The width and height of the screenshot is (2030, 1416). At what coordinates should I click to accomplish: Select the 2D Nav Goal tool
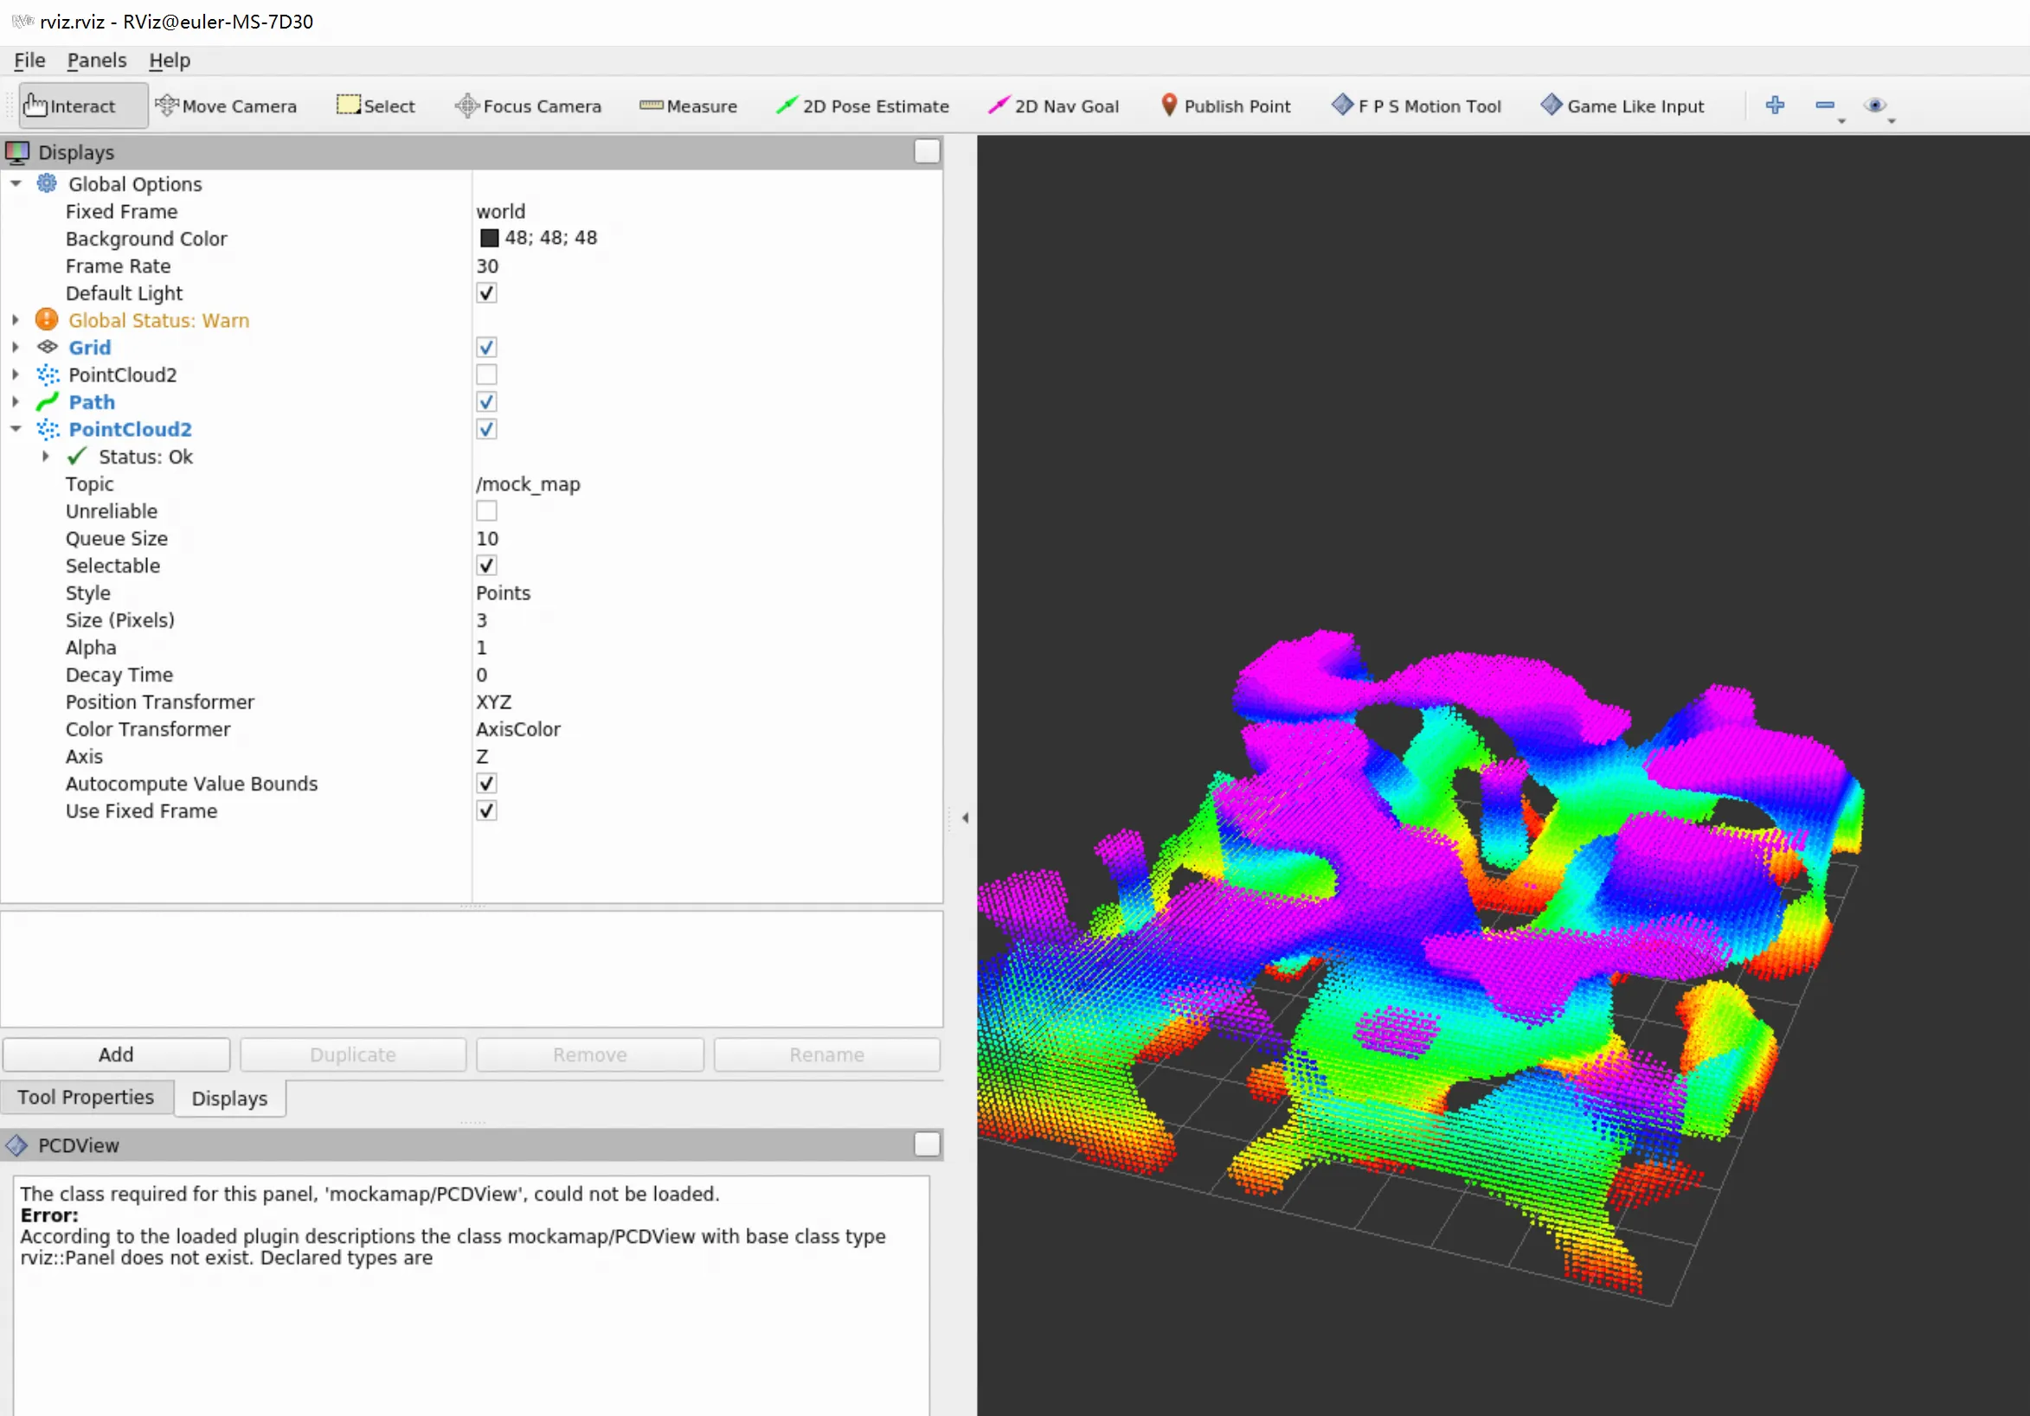coord(1052,106)
